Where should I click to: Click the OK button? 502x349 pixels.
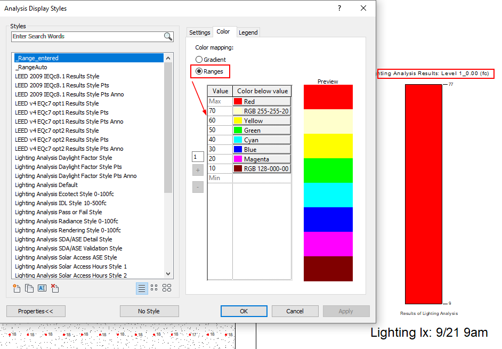coord(244,311)
